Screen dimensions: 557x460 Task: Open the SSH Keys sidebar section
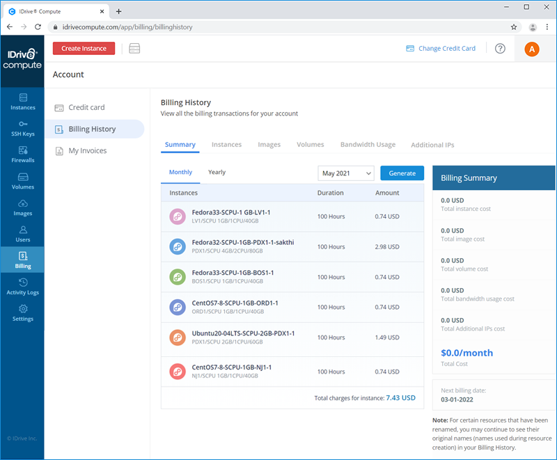[23, 128]
